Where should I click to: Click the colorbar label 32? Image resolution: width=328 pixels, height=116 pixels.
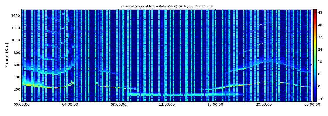(320, 37)
